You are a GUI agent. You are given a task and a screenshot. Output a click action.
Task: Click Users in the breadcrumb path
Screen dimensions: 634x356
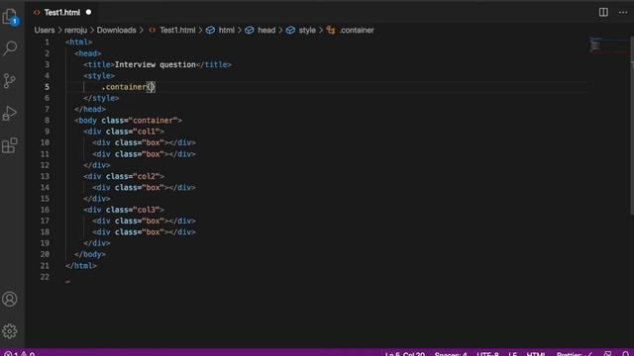[45, 31]
